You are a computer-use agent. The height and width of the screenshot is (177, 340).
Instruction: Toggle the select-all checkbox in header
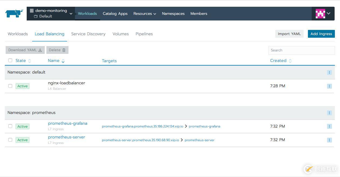point(10,60)
